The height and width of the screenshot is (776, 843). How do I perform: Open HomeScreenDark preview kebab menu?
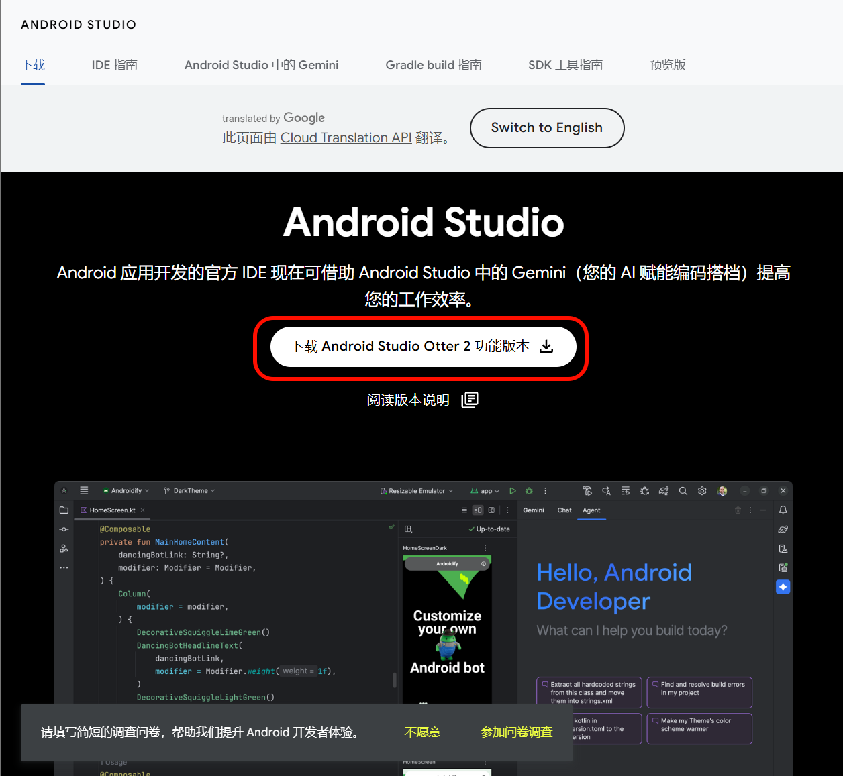(x=485, y=548)
